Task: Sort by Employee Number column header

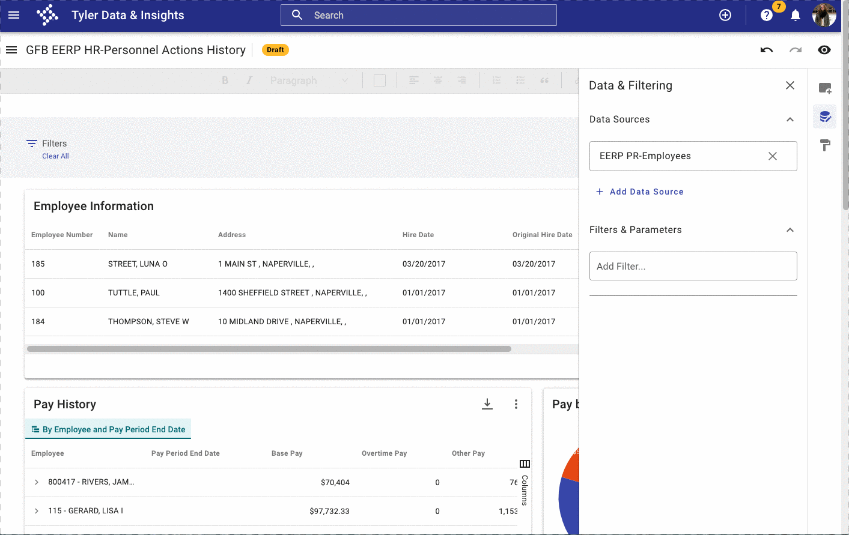Action: (x=62, y=235)
